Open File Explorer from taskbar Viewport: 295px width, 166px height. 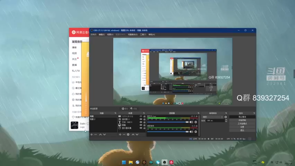[x=131, y=162]
